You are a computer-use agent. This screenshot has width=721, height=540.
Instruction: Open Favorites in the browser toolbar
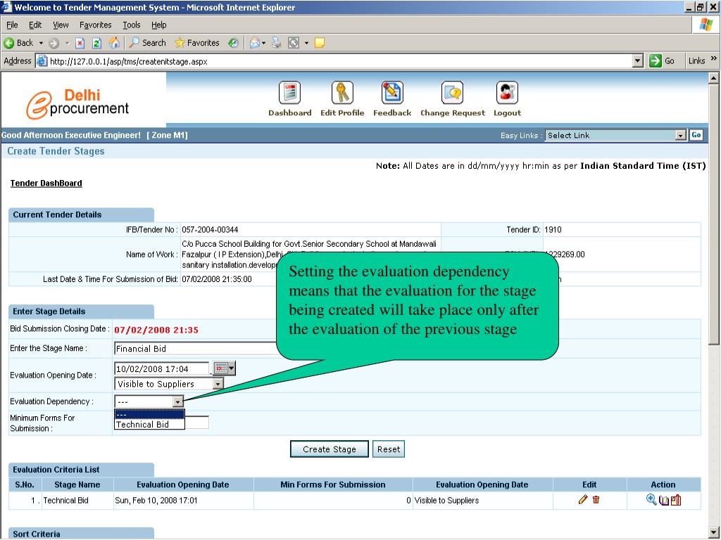pos(197,43)
